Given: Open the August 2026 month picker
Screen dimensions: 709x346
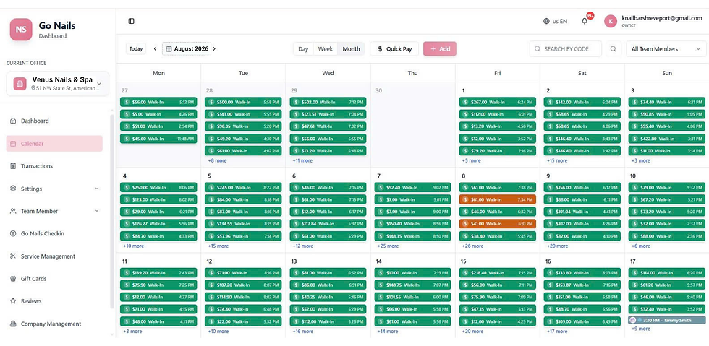Looking at the screenshot, I should 187,49.
